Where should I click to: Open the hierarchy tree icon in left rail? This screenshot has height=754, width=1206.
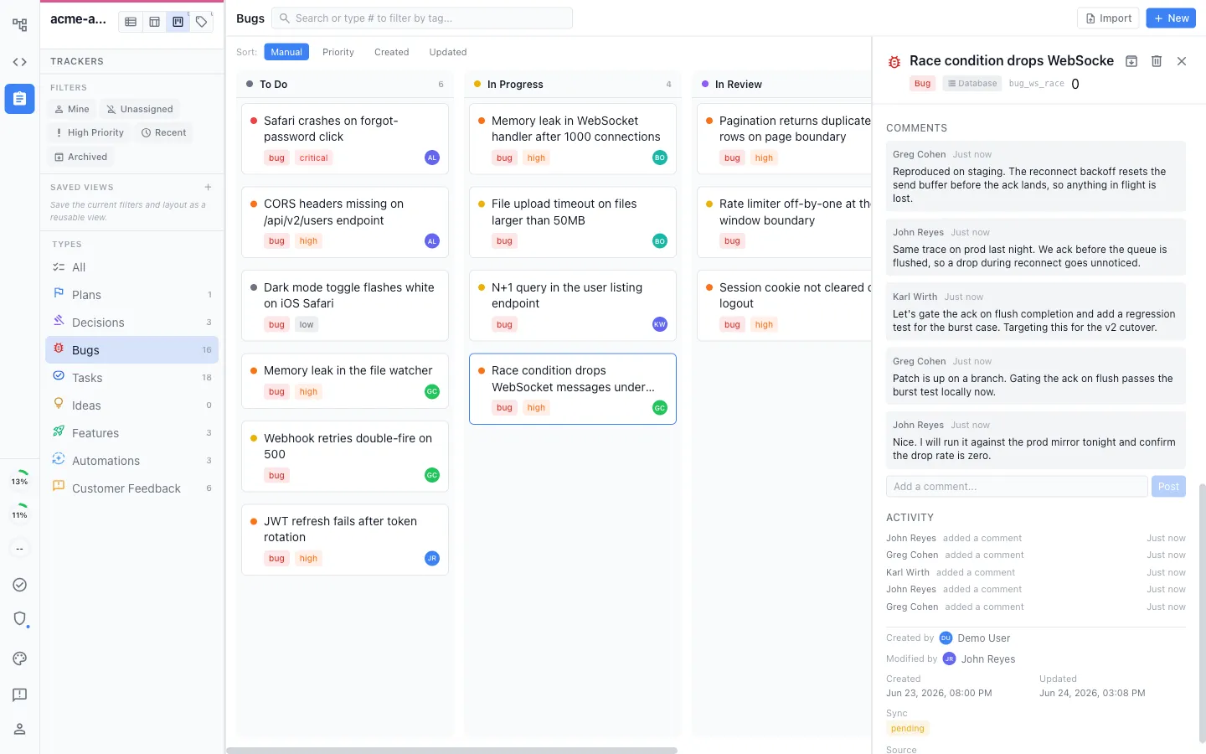click(19, 25)
